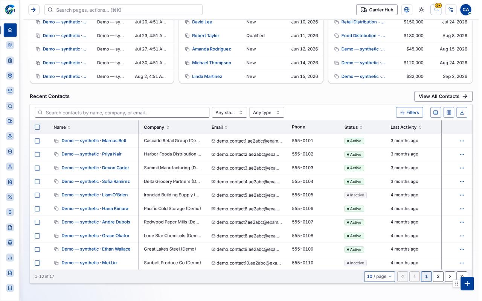Open the truck icon in the sidebar
The image size is (482, 301).
pyautogui.click(x=10, y=121)
